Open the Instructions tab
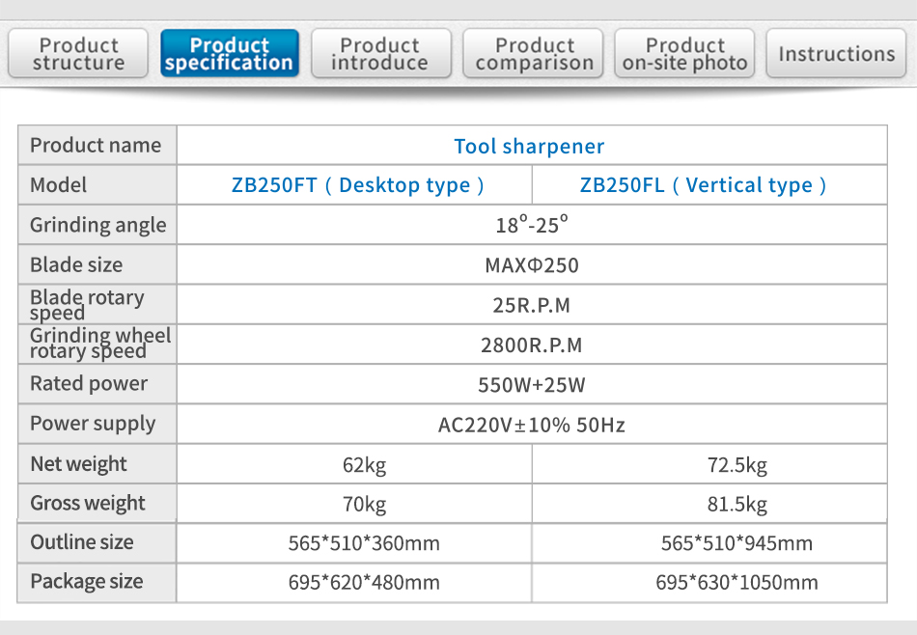This screenshot has height=635, width=917. click(x=836, y=53)
